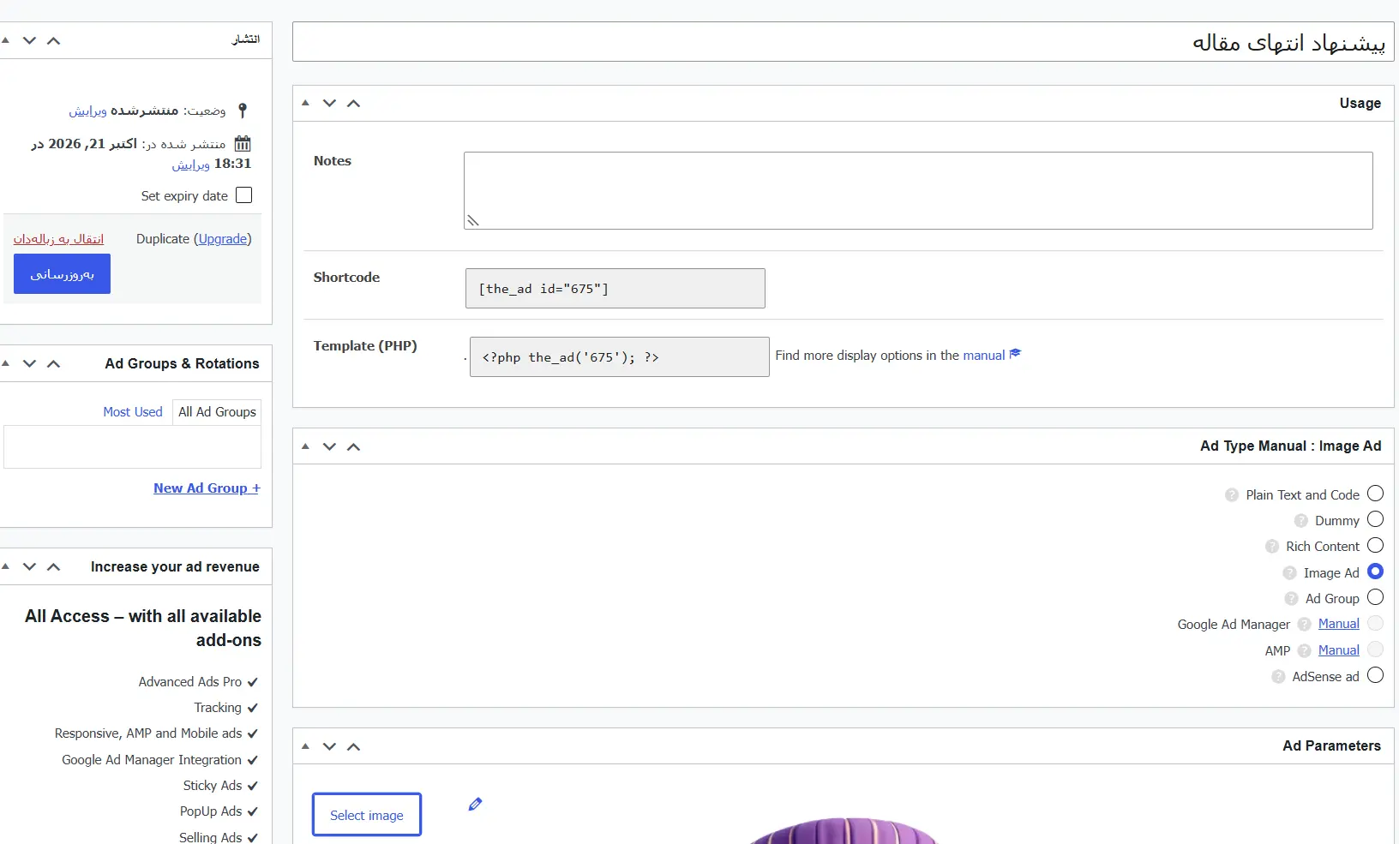
Task: Move Usage panel down with the down chevron
Action: pyautogui.click(x=329, y=103)
